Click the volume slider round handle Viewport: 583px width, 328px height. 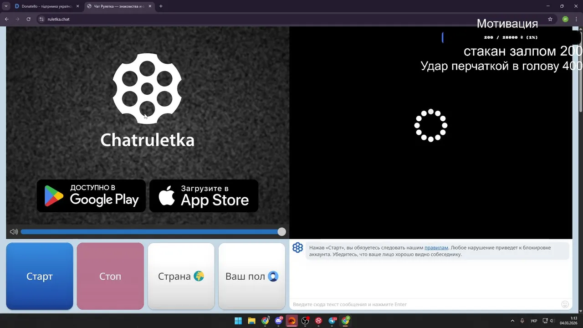point(281,232)
